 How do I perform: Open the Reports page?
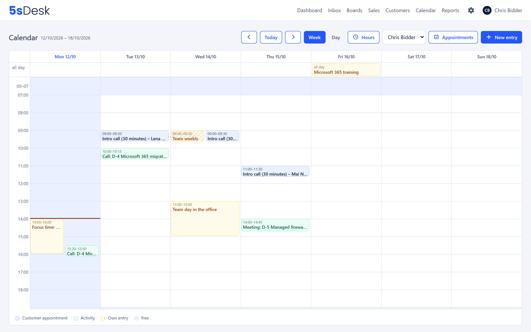click(450, 10)
